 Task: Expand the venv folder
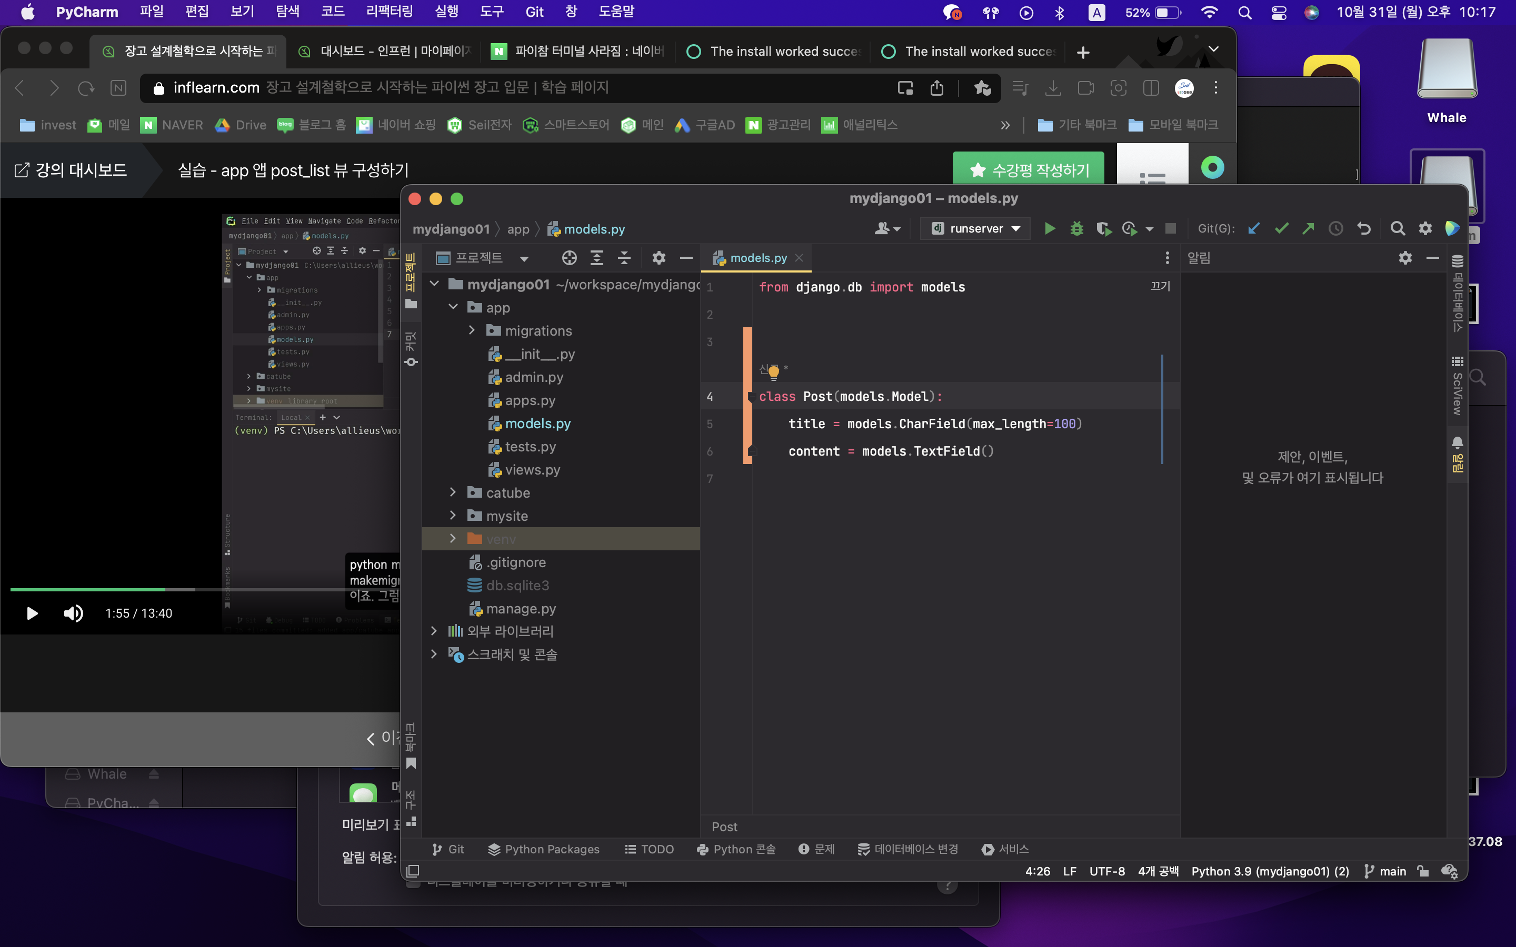click(453, 539)
